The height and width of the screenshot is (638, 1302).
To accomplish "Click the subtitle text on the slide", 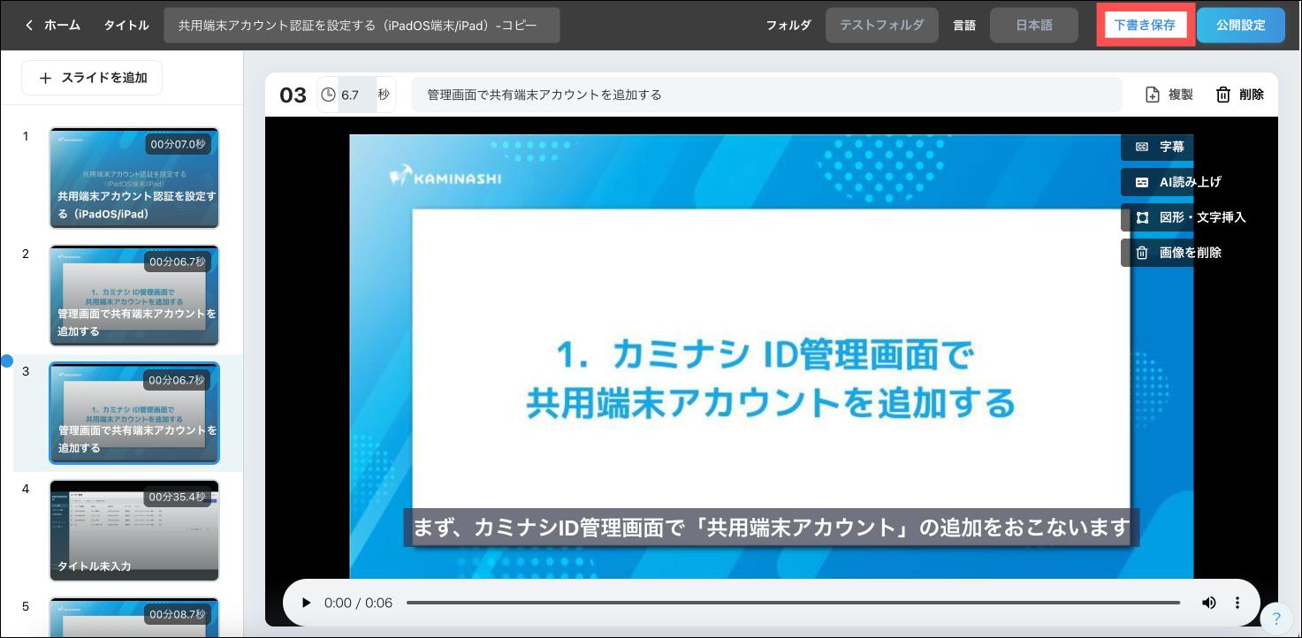I will 772,528.
